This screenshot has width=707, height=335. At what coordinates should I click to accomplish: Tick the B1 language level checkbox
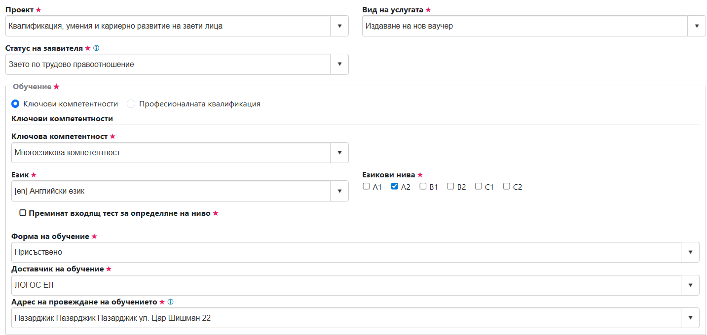(423, 186)
